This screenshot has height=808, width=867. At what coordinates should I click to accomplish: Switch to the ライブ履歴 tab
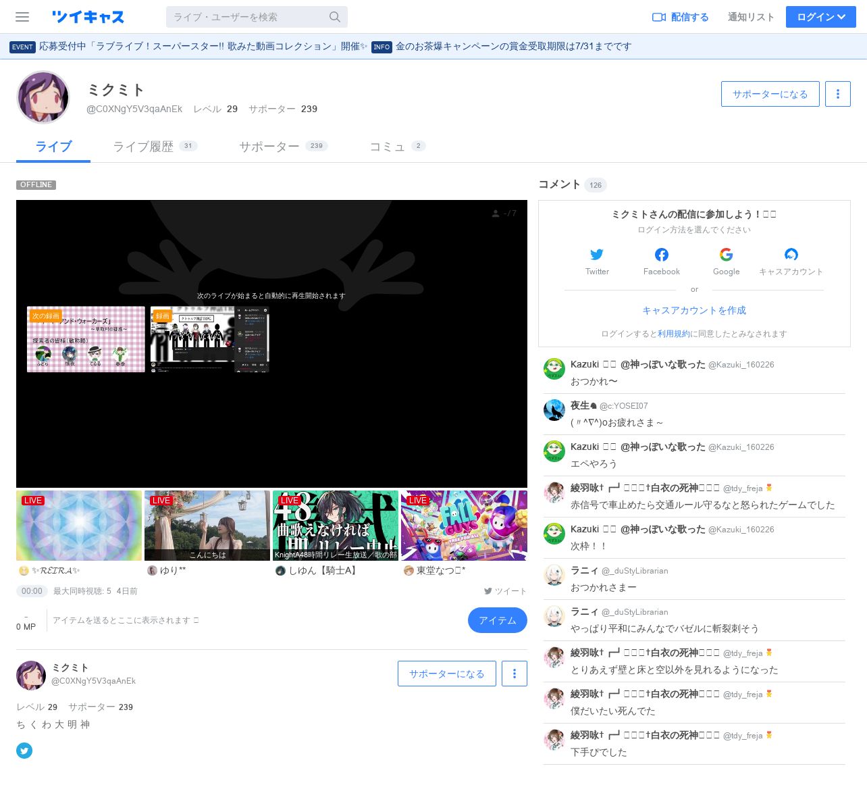pyautogui.click(x=155, y=147)
